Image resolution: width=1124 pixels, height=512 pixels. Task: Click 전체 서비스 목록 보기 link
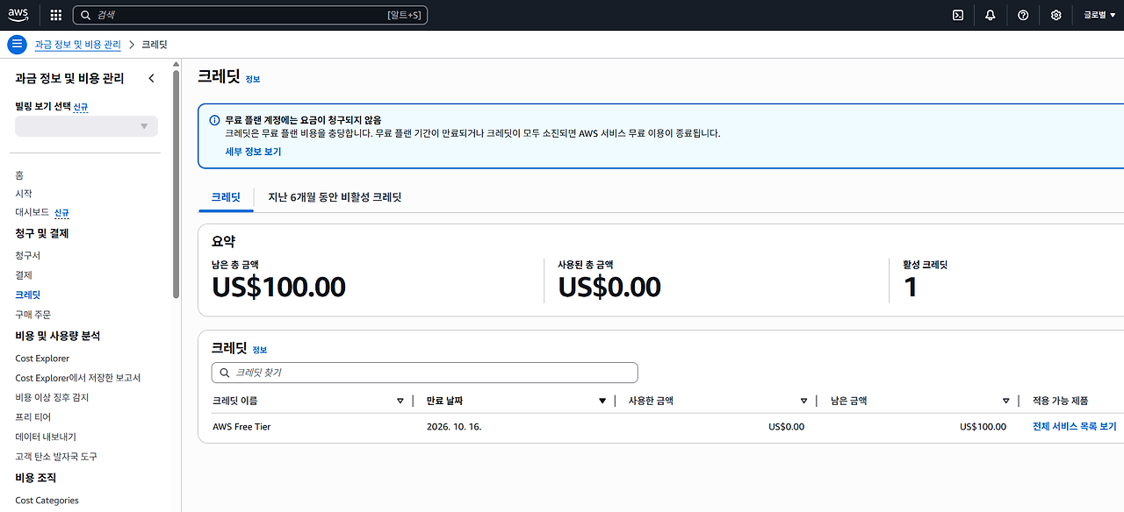pyautogui.click(x=1075, y=427)
